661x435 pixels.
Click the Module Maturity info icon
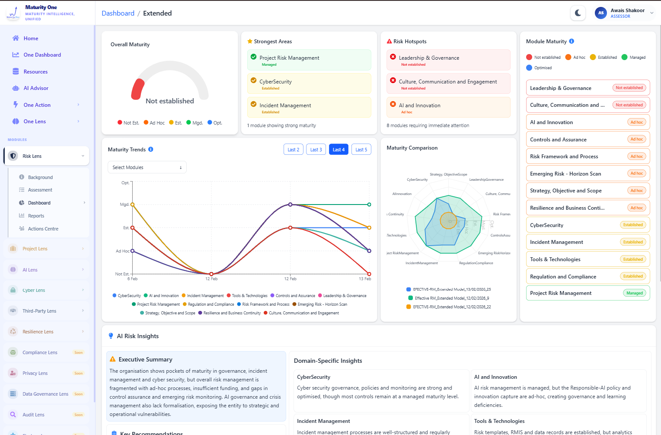(x=572, y=42)
